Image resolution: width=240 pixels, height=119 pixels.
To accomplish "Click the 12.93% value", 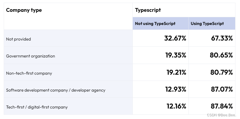I will point(176,89).
